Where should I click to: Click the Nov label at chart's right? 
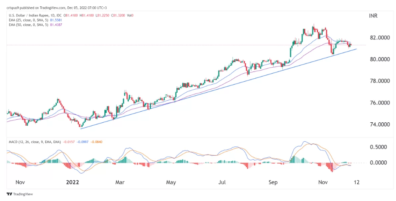tap(323, 182)
